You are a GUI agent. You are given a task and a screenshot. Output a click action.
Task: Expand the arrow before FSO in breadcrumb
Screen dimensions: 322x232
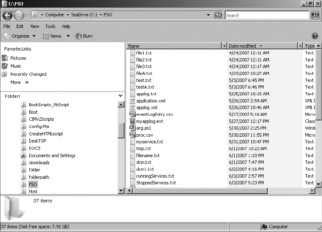click(x=101, y=15)
